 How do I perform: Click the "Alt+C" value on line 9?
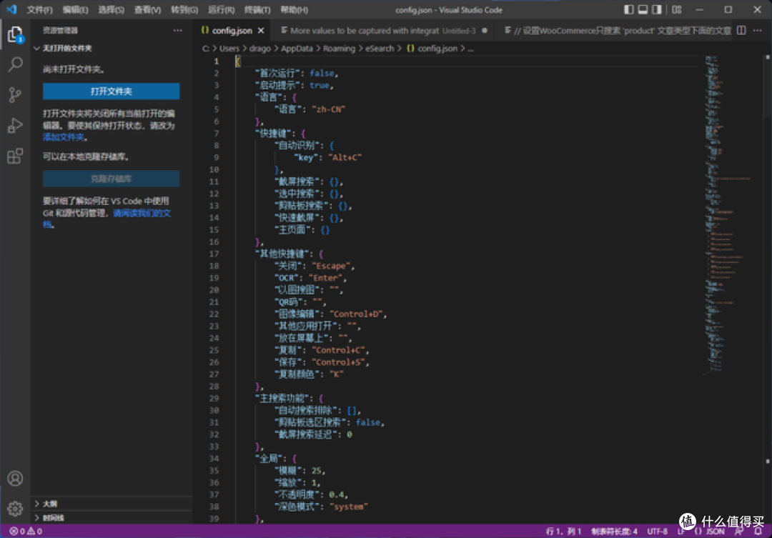345,157
